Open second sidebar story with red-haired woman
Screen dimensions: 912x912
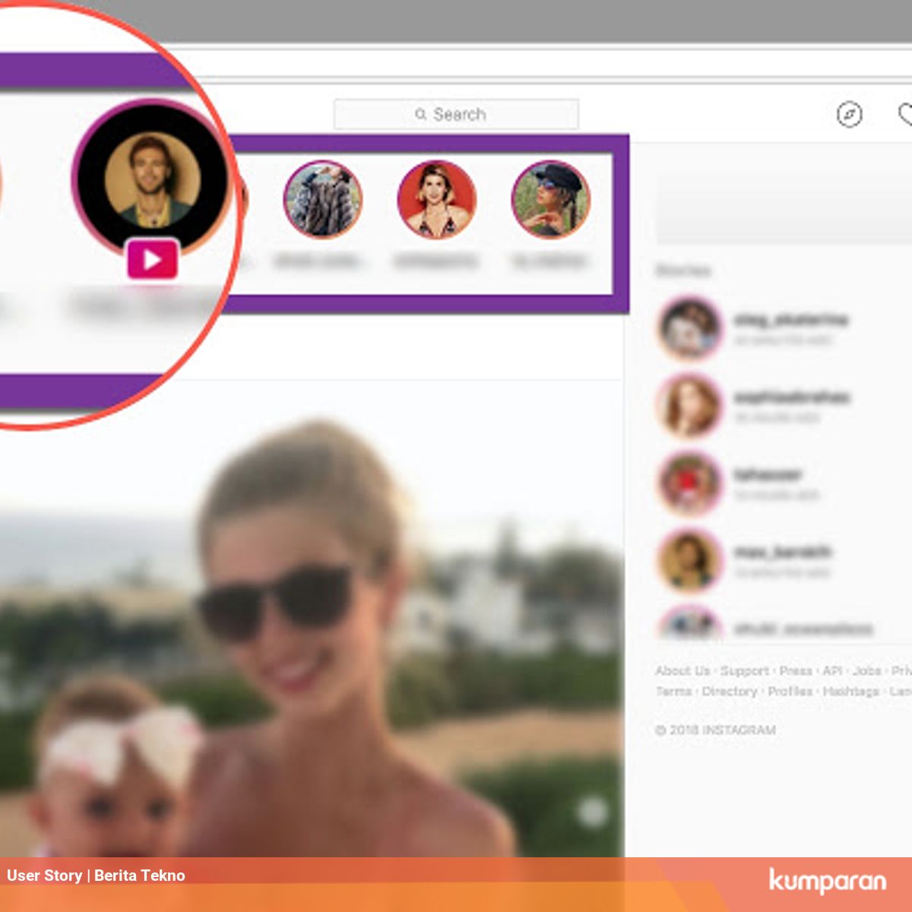click(x=689, y=405)
